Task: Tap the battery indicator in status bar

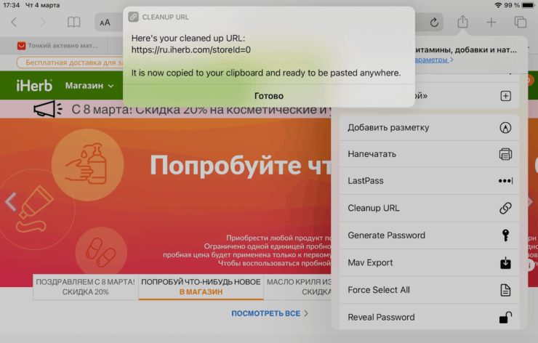Action: point(529,5)
